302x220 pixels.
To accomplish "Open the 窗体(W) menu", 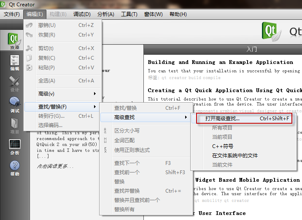I will (153, 14).
